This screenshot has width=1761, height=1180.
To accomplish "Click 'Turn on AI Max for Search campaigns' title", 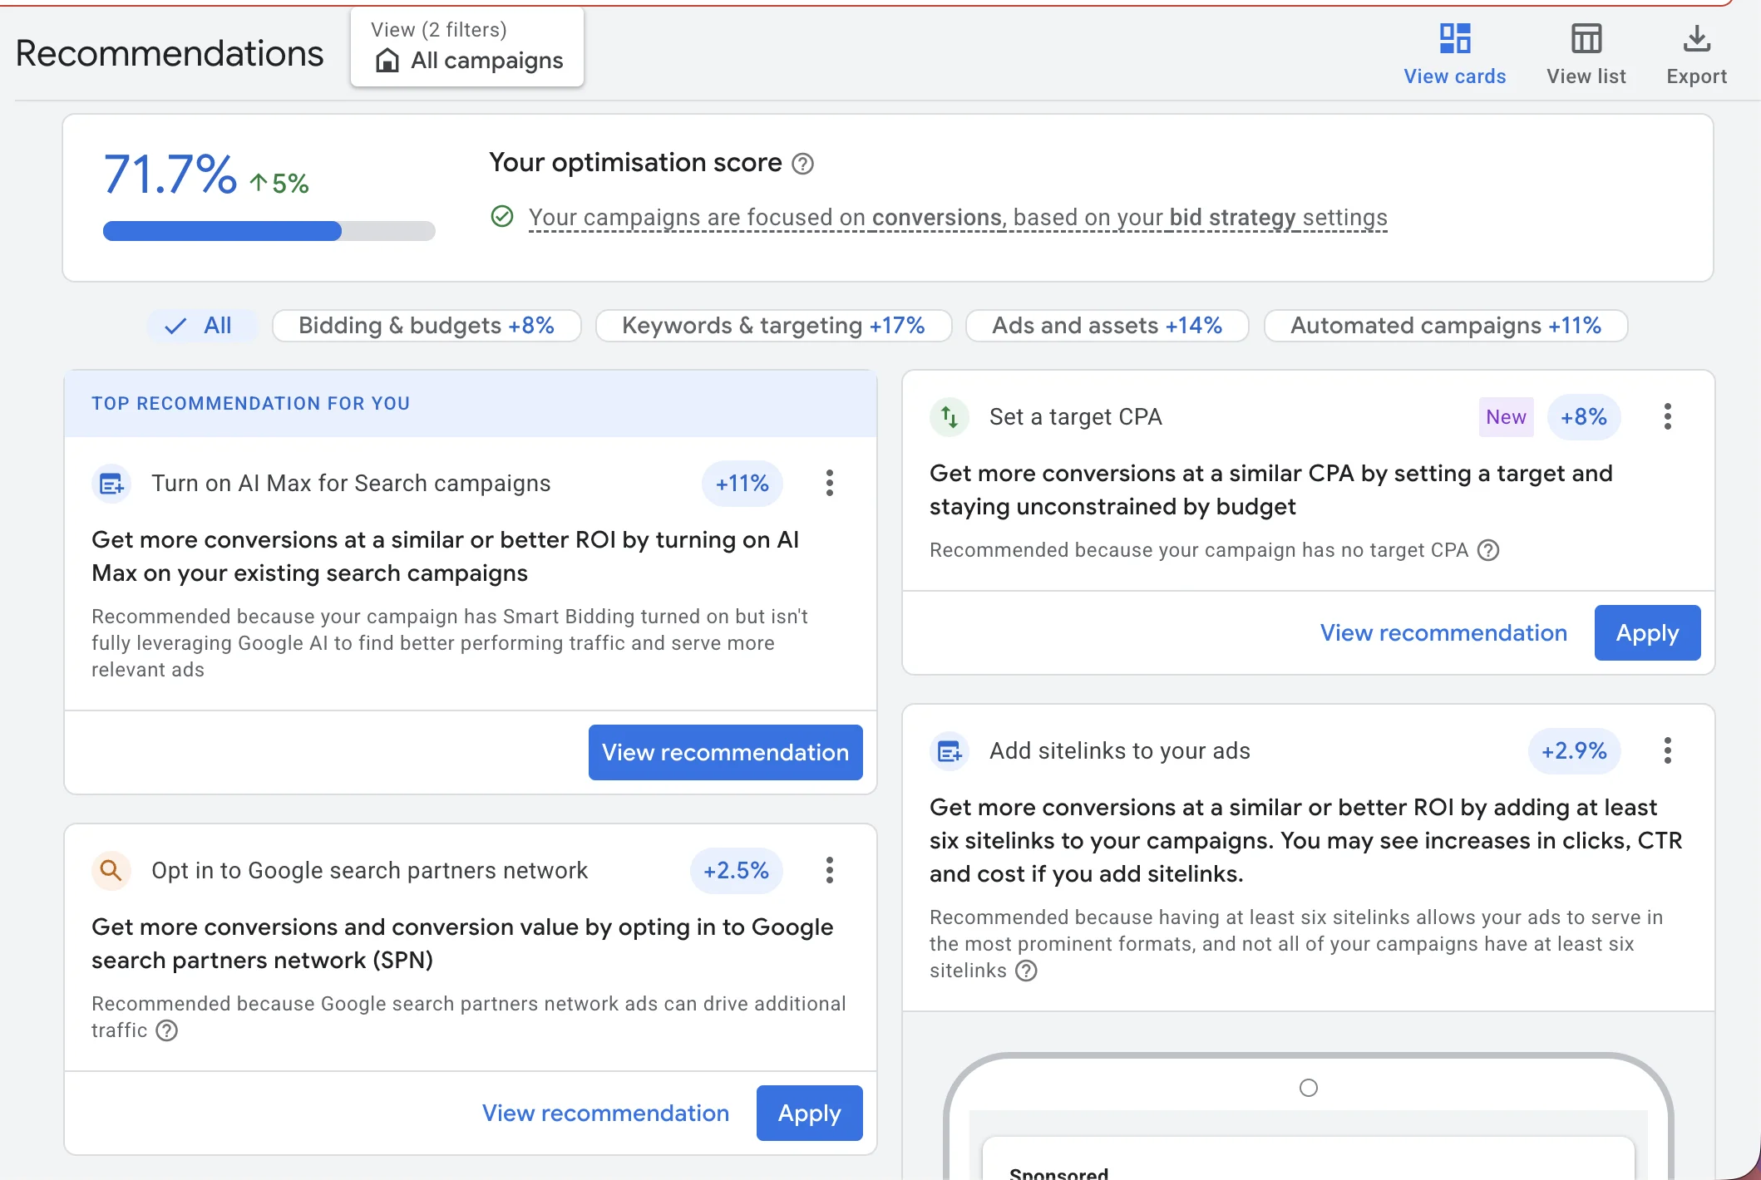I will [x=351, y=484].
